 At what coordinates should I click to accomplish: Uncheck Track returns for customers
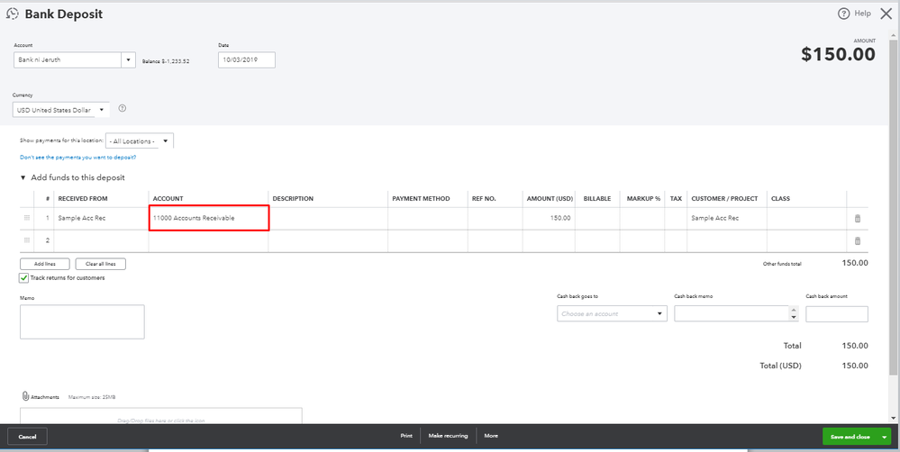coord(24,277)
